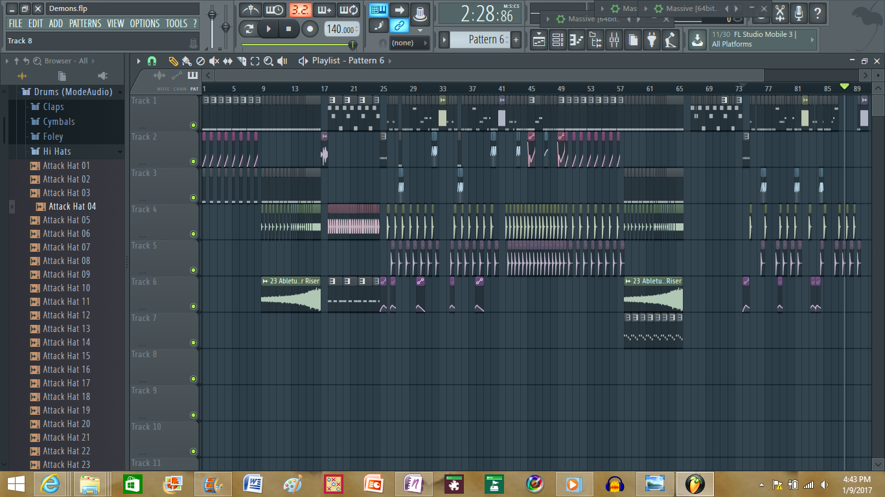The width and height of the screenshot is (885, 497).
Task: Toggle typing keyboard to piano
Action: tap(379, 10)
